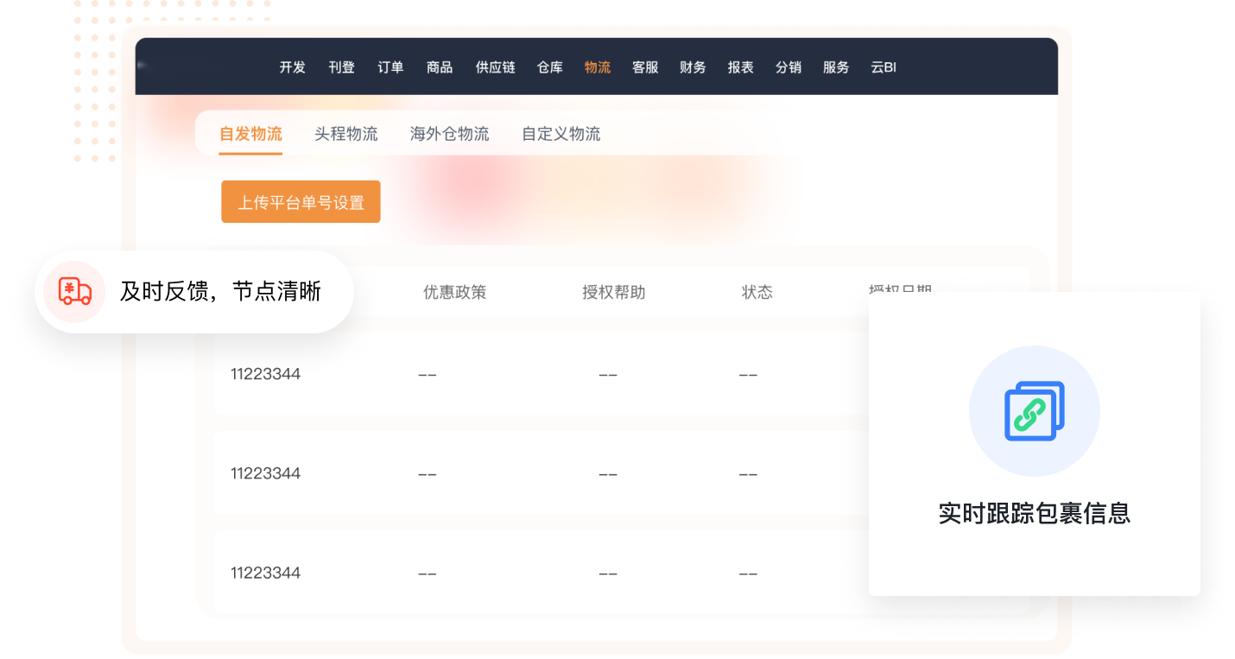Open the 报表 menu

click(740, 67)
